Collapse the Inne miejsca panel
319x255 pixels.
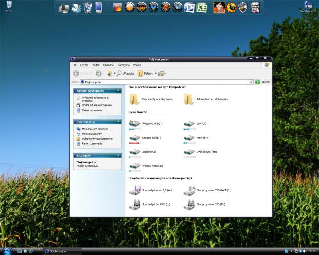(x=118, y=122)
